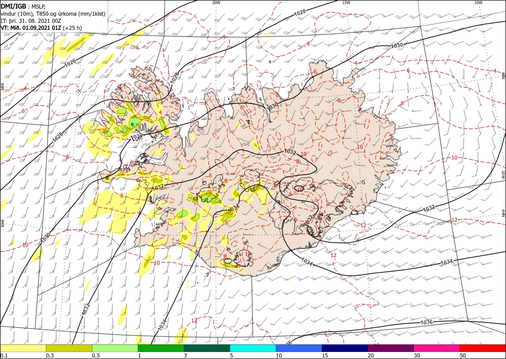
Task: Click the blue 10–15 legend swatch
Action: pos(299,348)
